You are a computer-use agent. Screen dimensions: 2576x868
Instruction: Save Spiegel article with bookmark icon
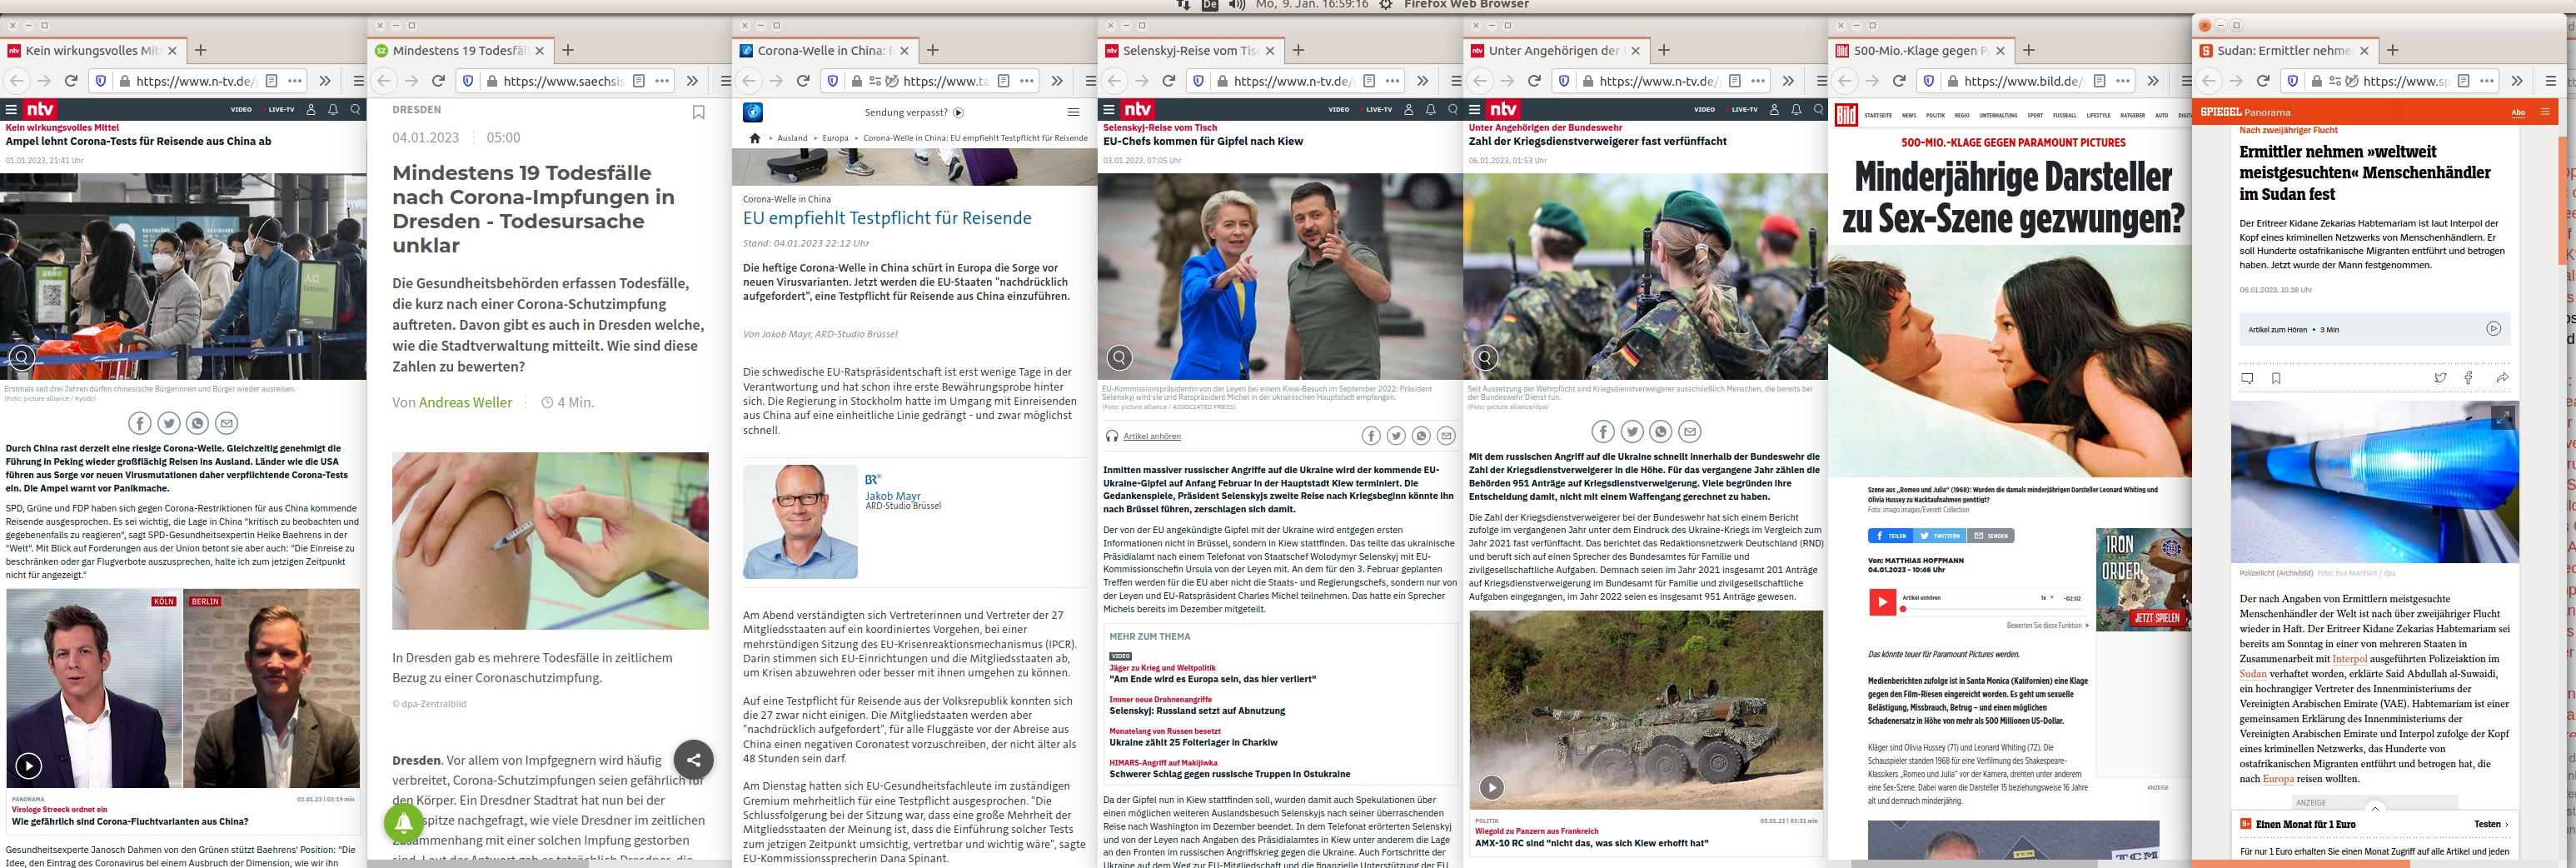tap(2276, 378)
